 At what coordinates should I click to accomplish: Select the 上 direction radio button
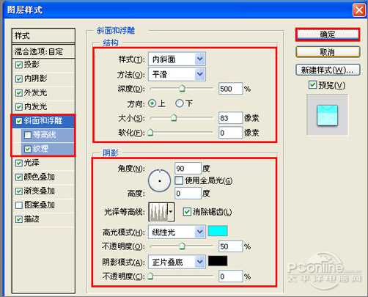[x=152, y=103]
